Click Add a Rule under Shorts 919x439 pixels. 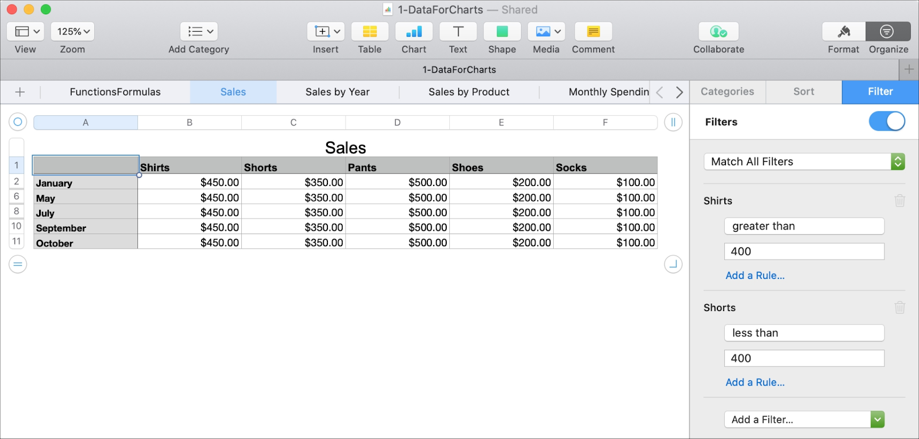click(755, 382)
